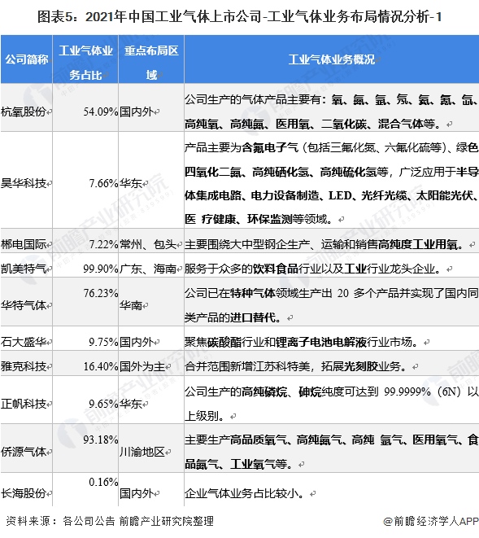Viewport: 479px width, 538px height.
Task: Click company name 华特气体
Action: point(24,305)
